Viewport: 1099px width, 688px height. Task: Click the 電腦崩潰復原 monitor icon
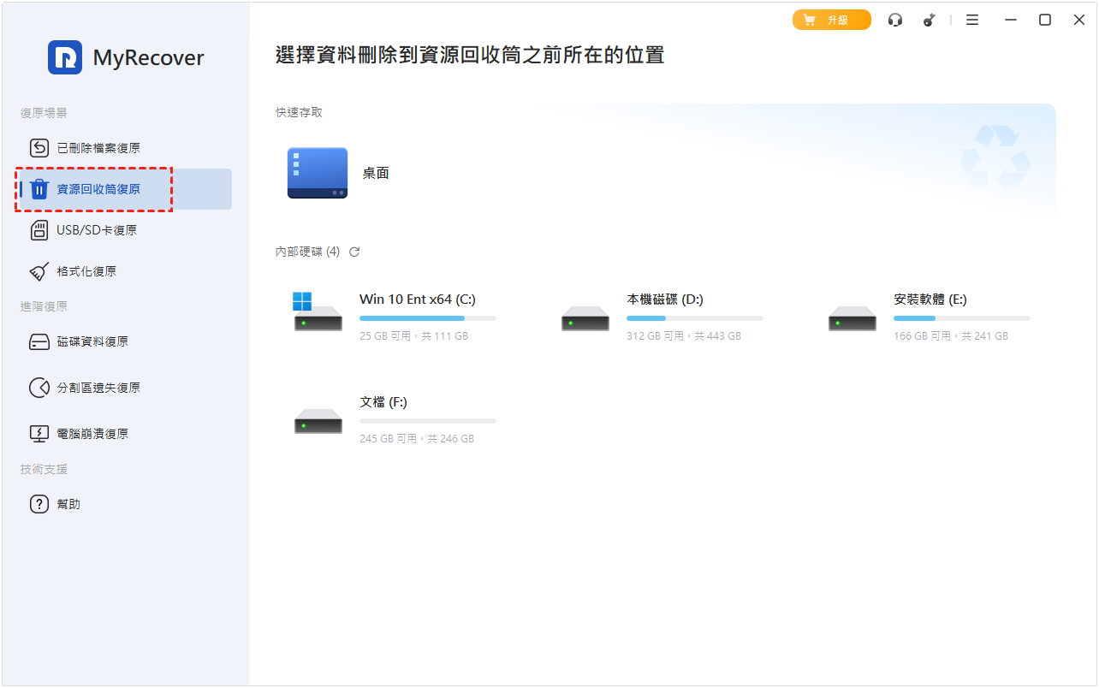39,434
